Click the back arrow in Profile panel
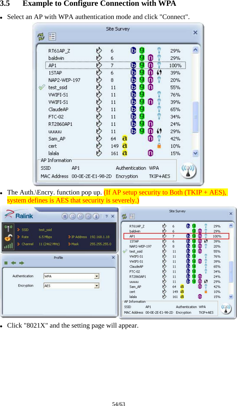This screenshot has width=237, height=406. coord(13,262)
